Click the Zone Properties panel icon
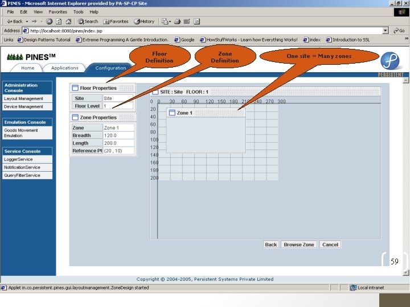The height and width of the screenshot is (307, 410). (x=75, y=117)
